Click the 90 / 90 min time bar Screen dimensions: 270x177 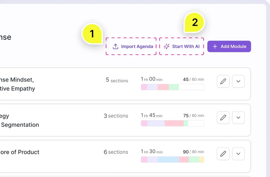point(172,159)
